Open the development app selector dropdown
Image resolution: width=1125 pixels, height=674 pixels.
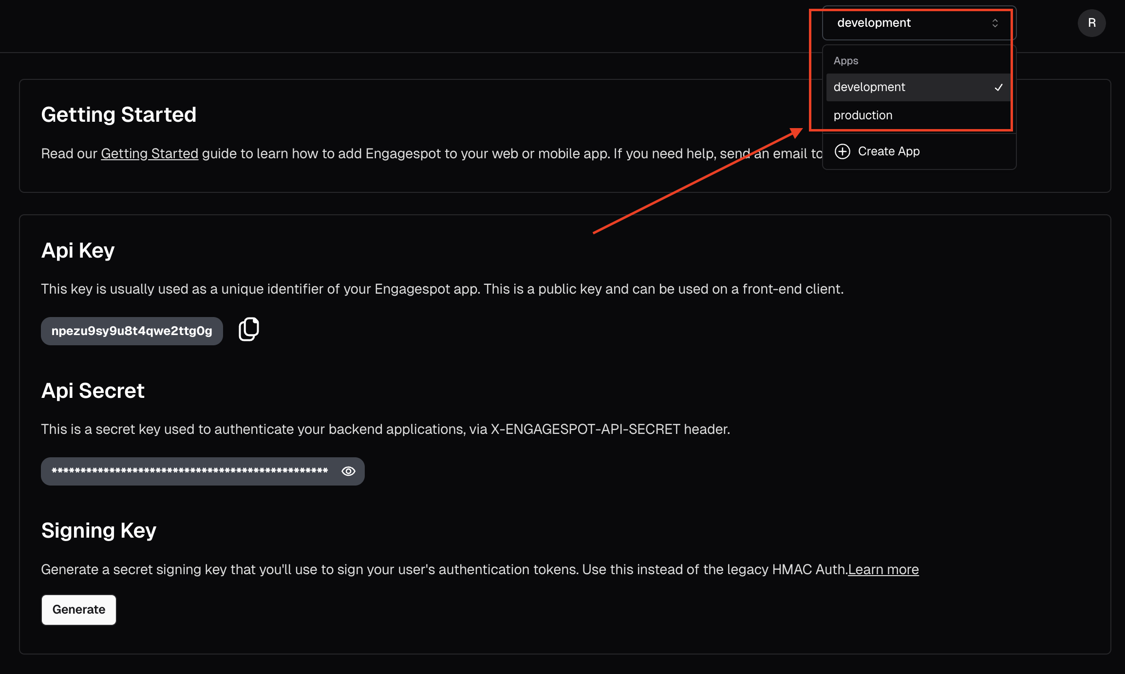click(919, 23)
